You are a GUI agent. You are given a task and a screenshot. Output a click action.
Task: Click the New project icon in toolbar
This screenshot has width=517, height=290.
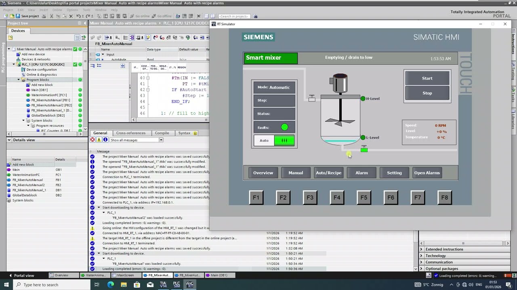pos(6,16)
